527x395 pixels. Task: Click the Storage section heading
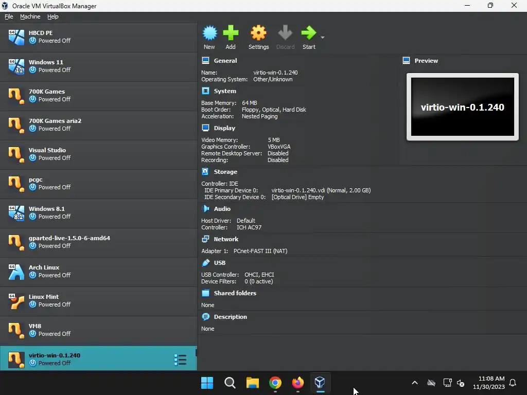(225, 172)
